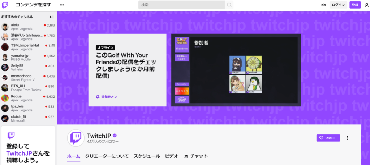Open yamatonjp channel avatar
Viewport: 370px width, 165px height.
click(x=5, y=57)
